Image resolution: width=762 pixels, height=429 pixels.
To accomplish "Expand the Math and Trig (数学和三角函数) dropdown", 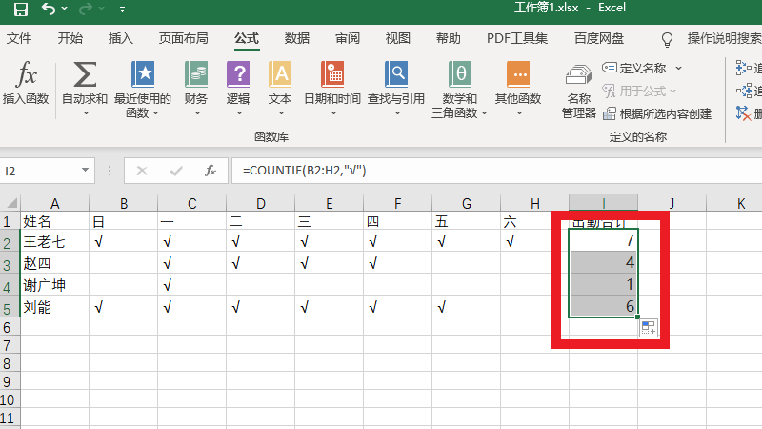I will pyautogui.click(x=484, y=112).
